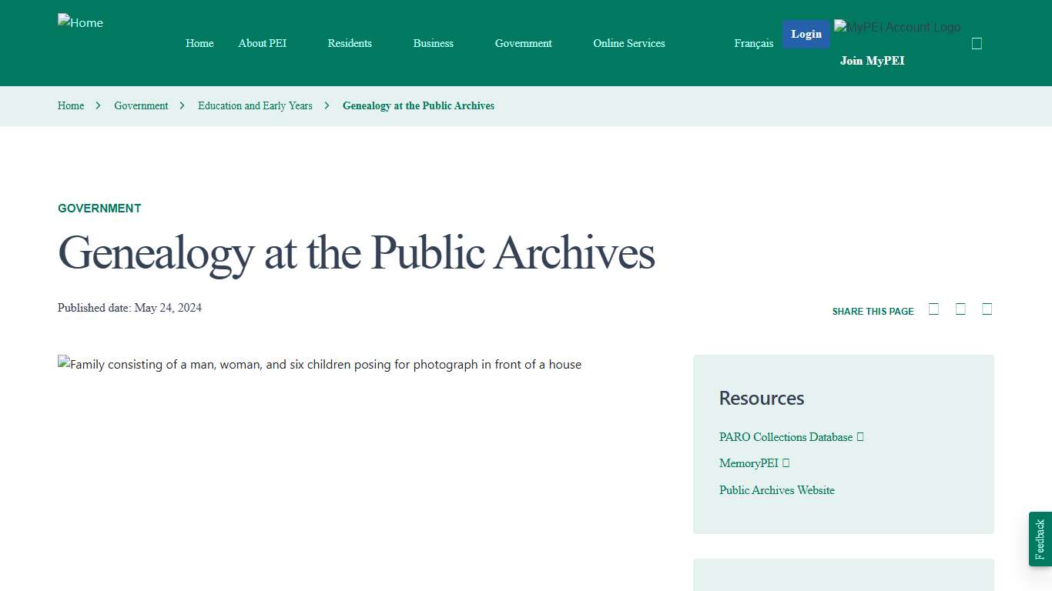The width and height of the screenshot is (1052, 591).
Task: Click the PEI government home logo
Action: pyautogui.click(x=80, y=22)
